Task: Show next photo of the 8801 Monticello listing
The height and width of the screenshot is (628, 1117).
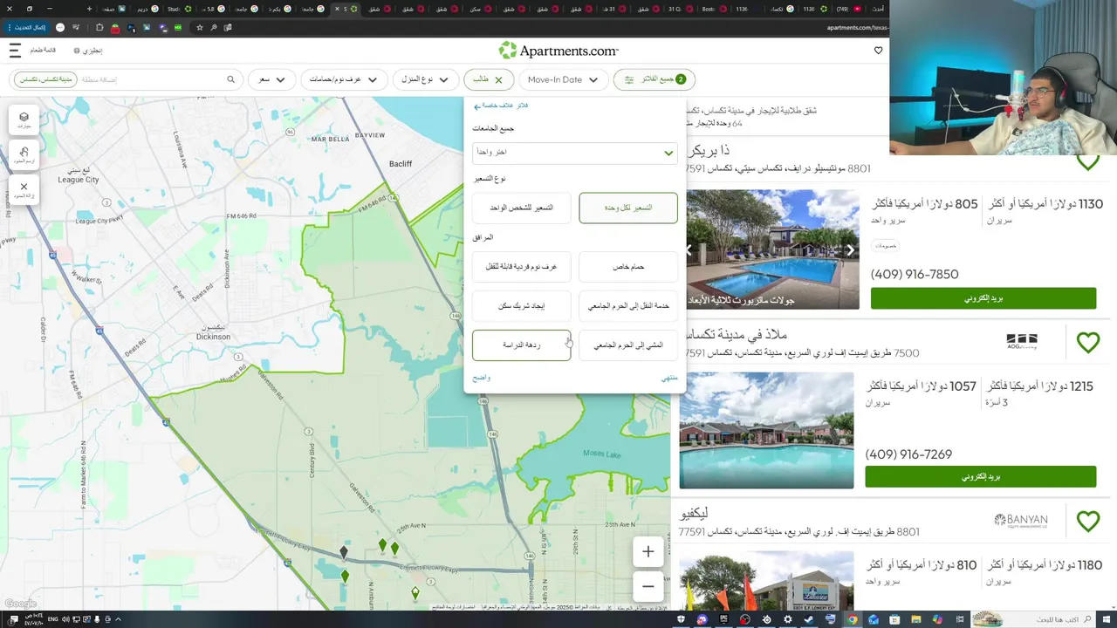Action: pyautogui.click(x=850, y=250)
